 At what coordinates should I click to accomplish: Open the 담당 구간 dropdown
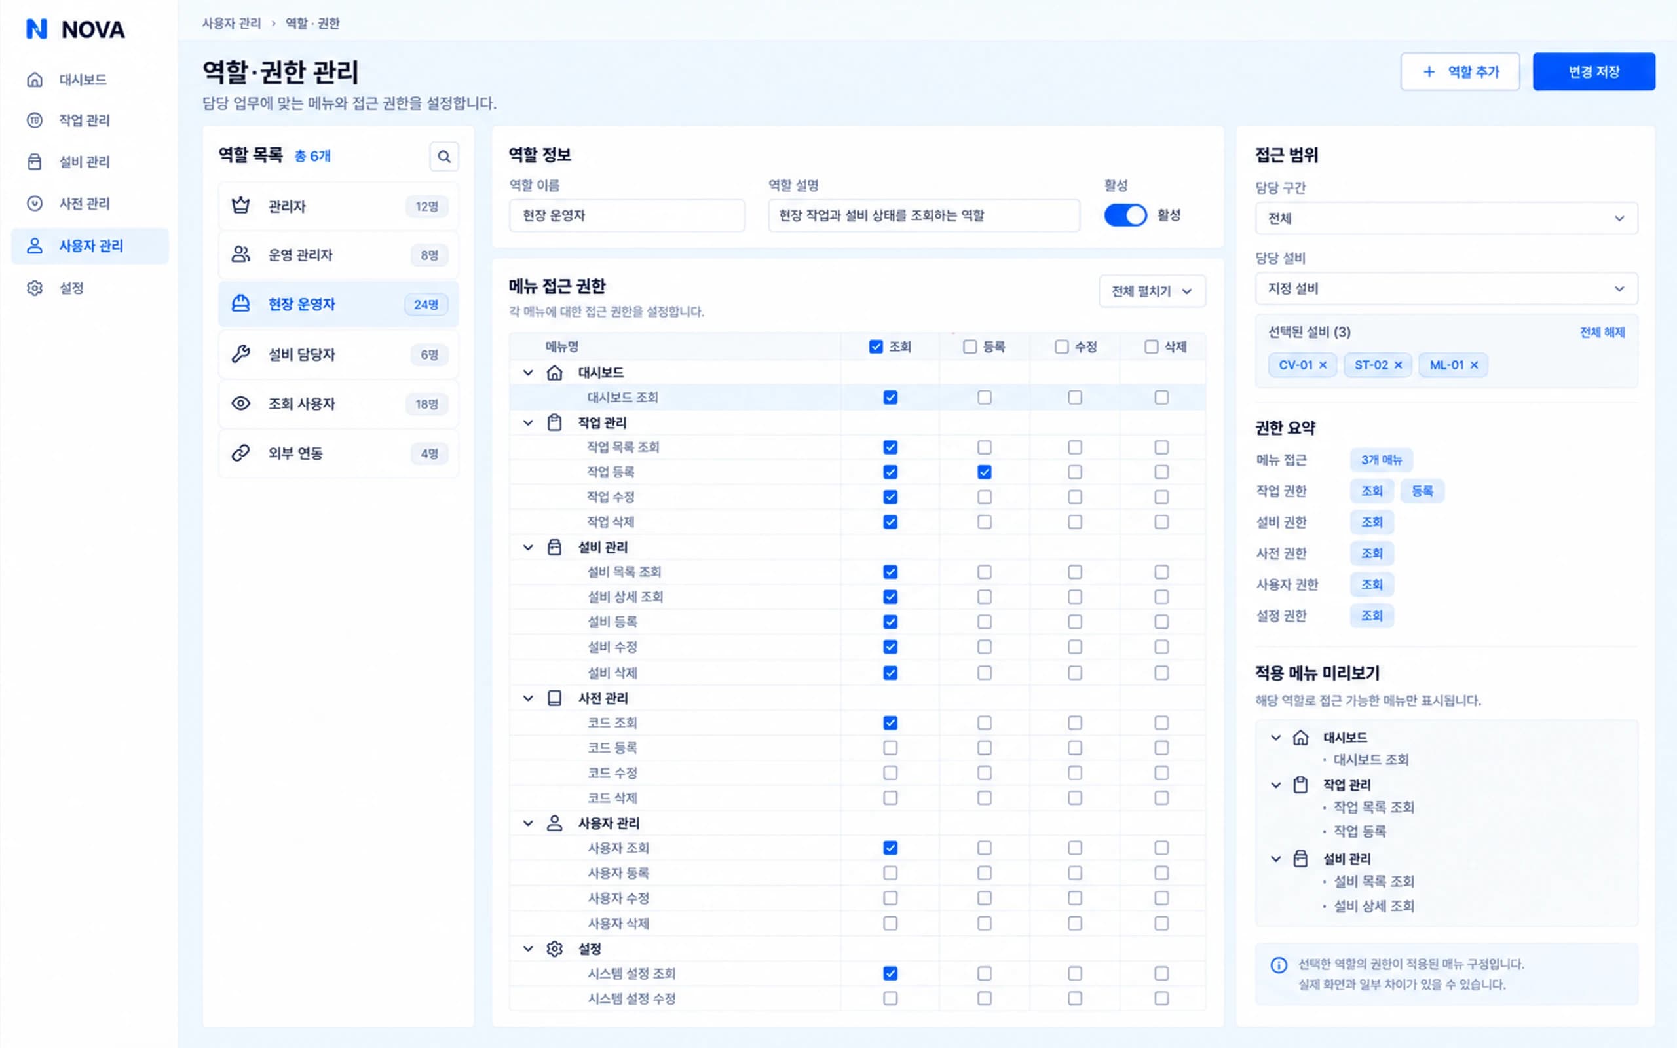1446,218
